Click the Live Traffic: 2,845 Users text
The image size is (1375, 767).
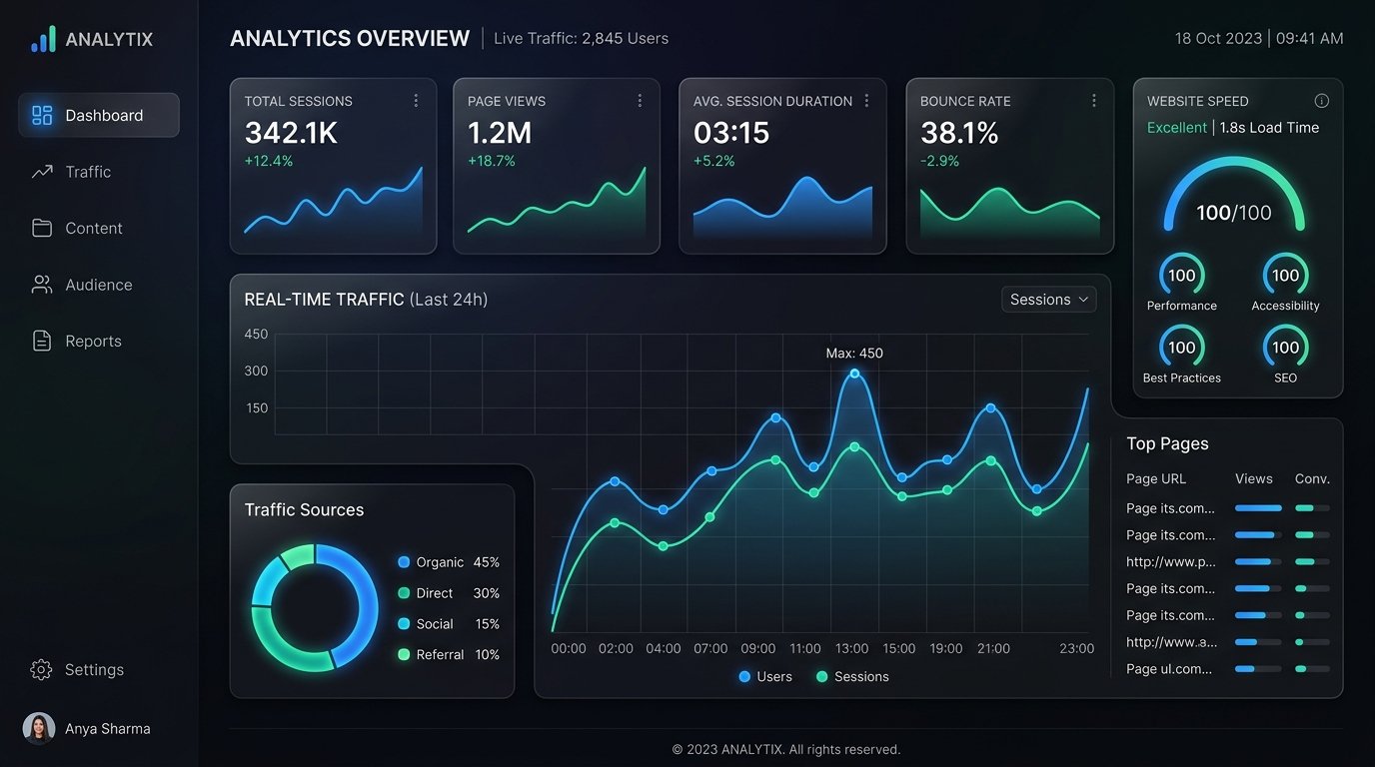click(x=582, y=39)
